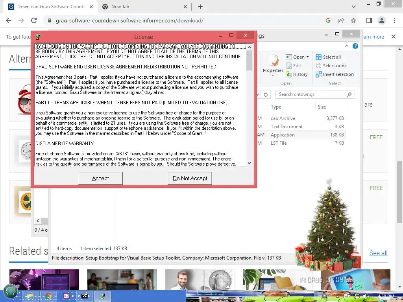Screen dimensions: 403x302
Task: Click the Select all icon
Action: (318, 57)
